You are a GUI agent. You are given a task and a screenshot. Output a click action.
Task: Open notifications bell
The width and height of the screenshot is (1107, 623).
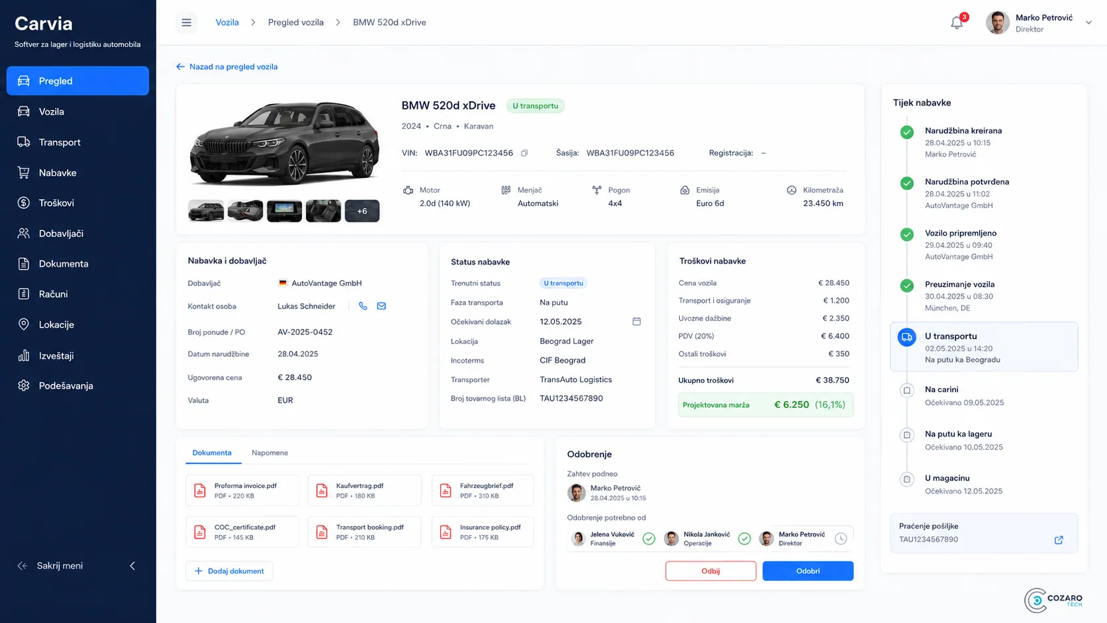click(957, 23)
